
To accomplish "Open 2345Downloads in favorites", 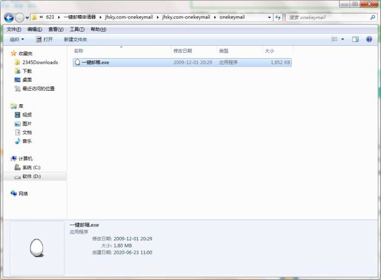I will (x=40, y=63).
